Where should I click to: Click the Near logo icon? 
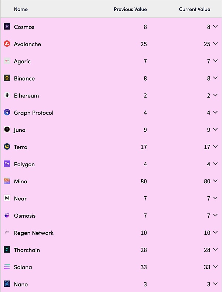click(x=7, y=199)
